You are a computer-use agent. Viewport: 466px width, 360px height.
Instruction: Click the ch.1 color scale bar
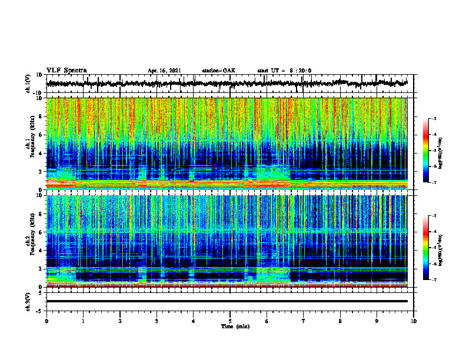click(x=425, y=151)
